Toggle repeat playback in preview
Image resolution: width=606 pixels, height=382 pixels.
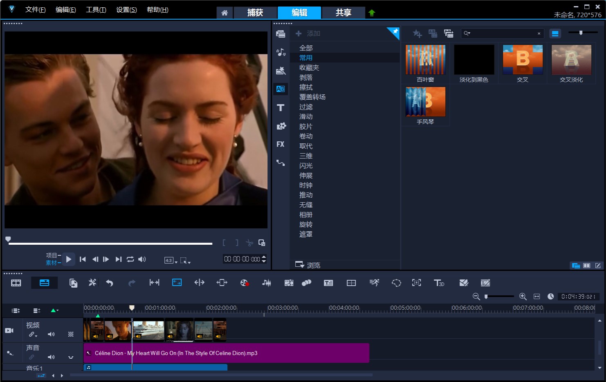point(130,259)
